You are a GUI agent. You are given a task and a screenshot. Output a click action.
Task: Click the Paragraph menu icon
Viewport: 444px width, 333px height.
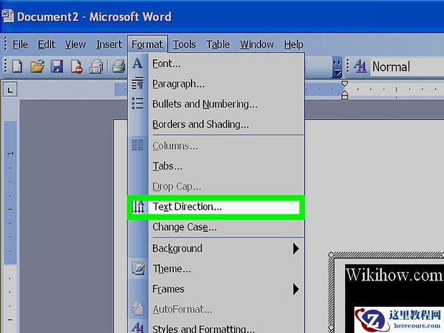138,83
